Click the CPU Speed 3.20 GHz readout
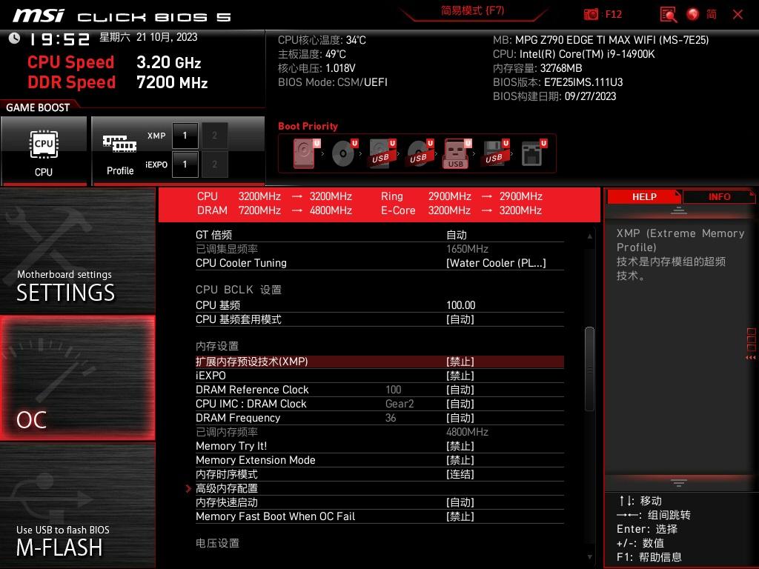The height and width of the screenshot is (569, 759). [114, 62]
